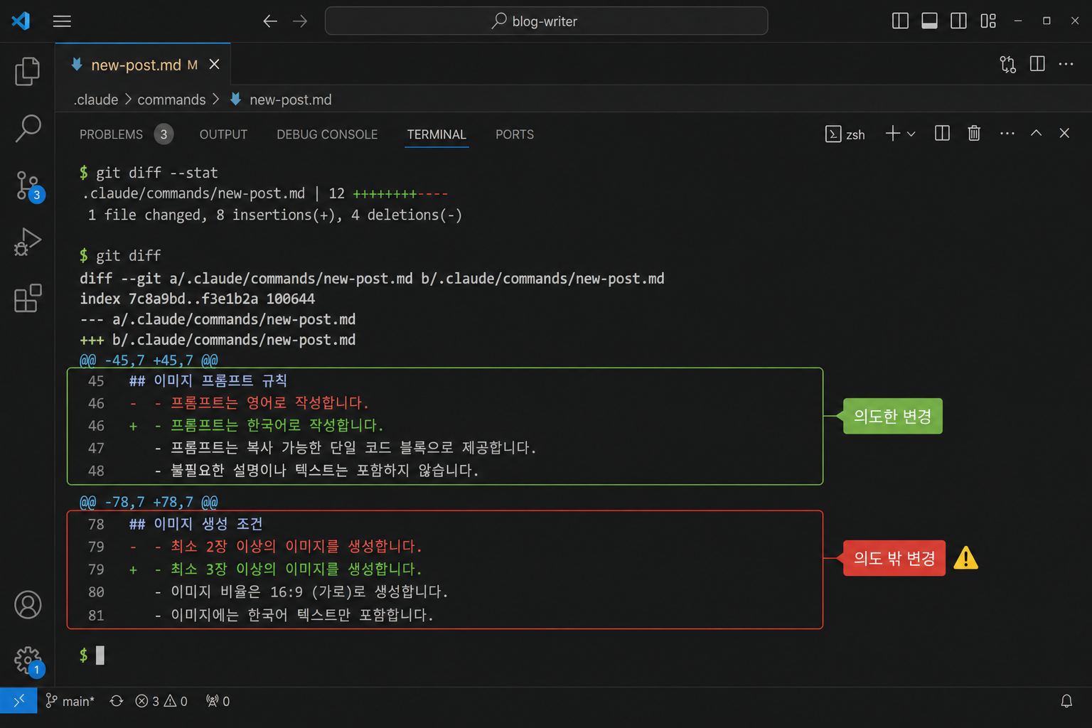1092x728 pixels.
Task: Click the '1 file changed, 8 insertions' line
Action: pyautogui.click(x=274, y=215)
